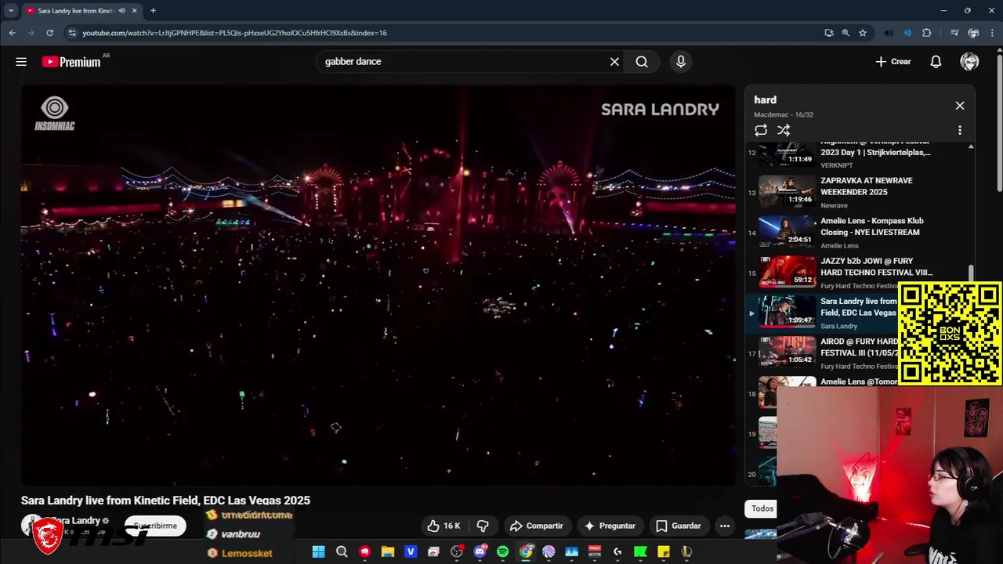Mute the tab via speaker icon
Image resolution: width=1003 pixels, height=564 pixels.
point(121,10)
